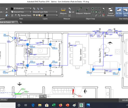Toggle Perpendicular object snap icon
Screen dimensions: 128x108
[x=93, y=15]
